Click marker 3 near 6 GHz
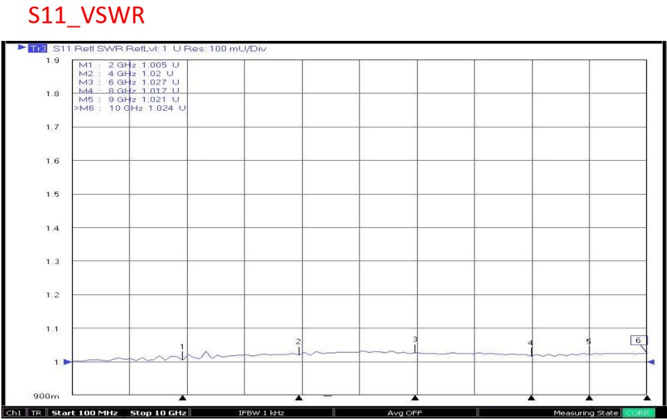The height and width of the screenshot is (419, 667). pos(415,339)
